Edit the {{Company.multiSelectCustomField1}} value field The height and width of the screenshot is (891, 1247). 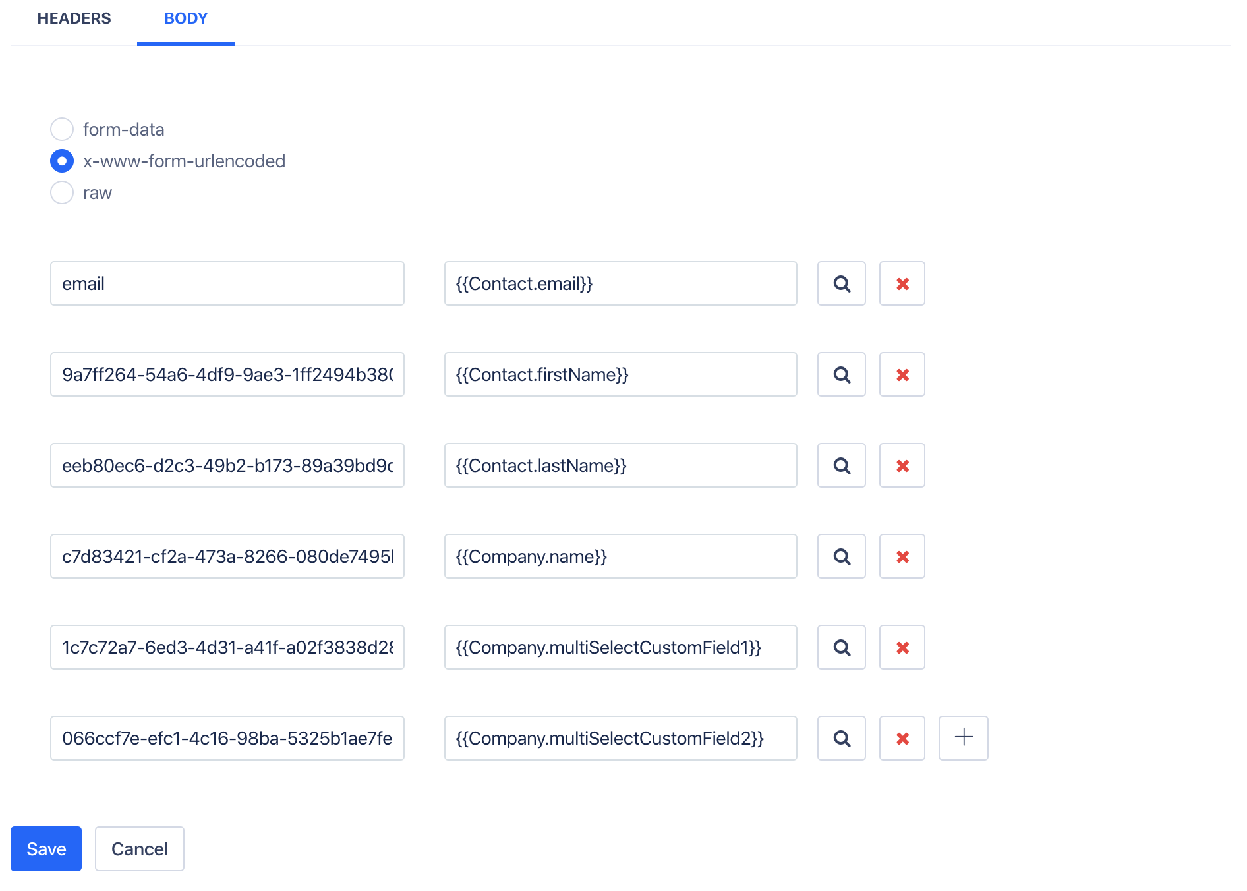[x=621, y=647]
